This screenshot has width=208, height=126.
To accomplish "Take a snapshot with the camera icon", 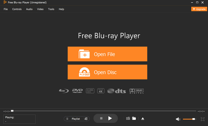I will (128, 118).
